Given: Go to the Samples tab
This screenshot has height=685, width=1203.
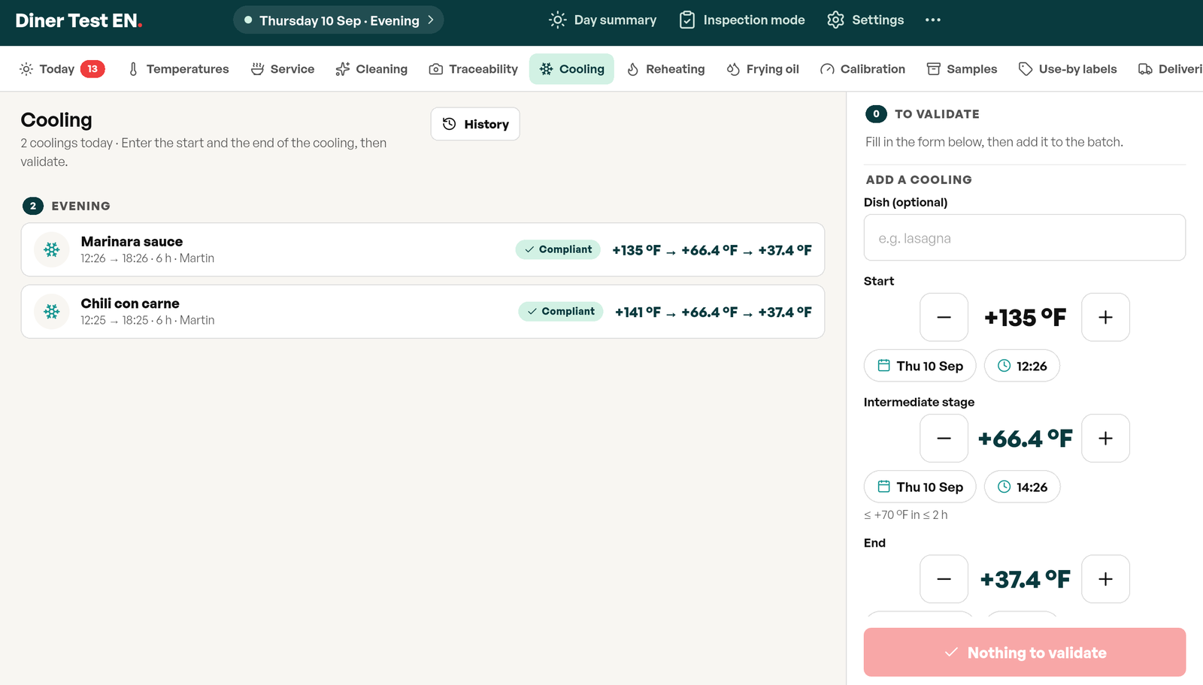Looking at the screenshot, I should (x=962, y=69).
